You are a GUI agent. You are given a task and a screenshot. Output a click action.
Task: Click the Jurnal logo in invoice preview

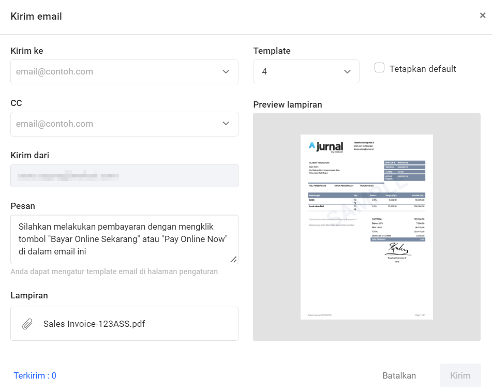[326, 147]
